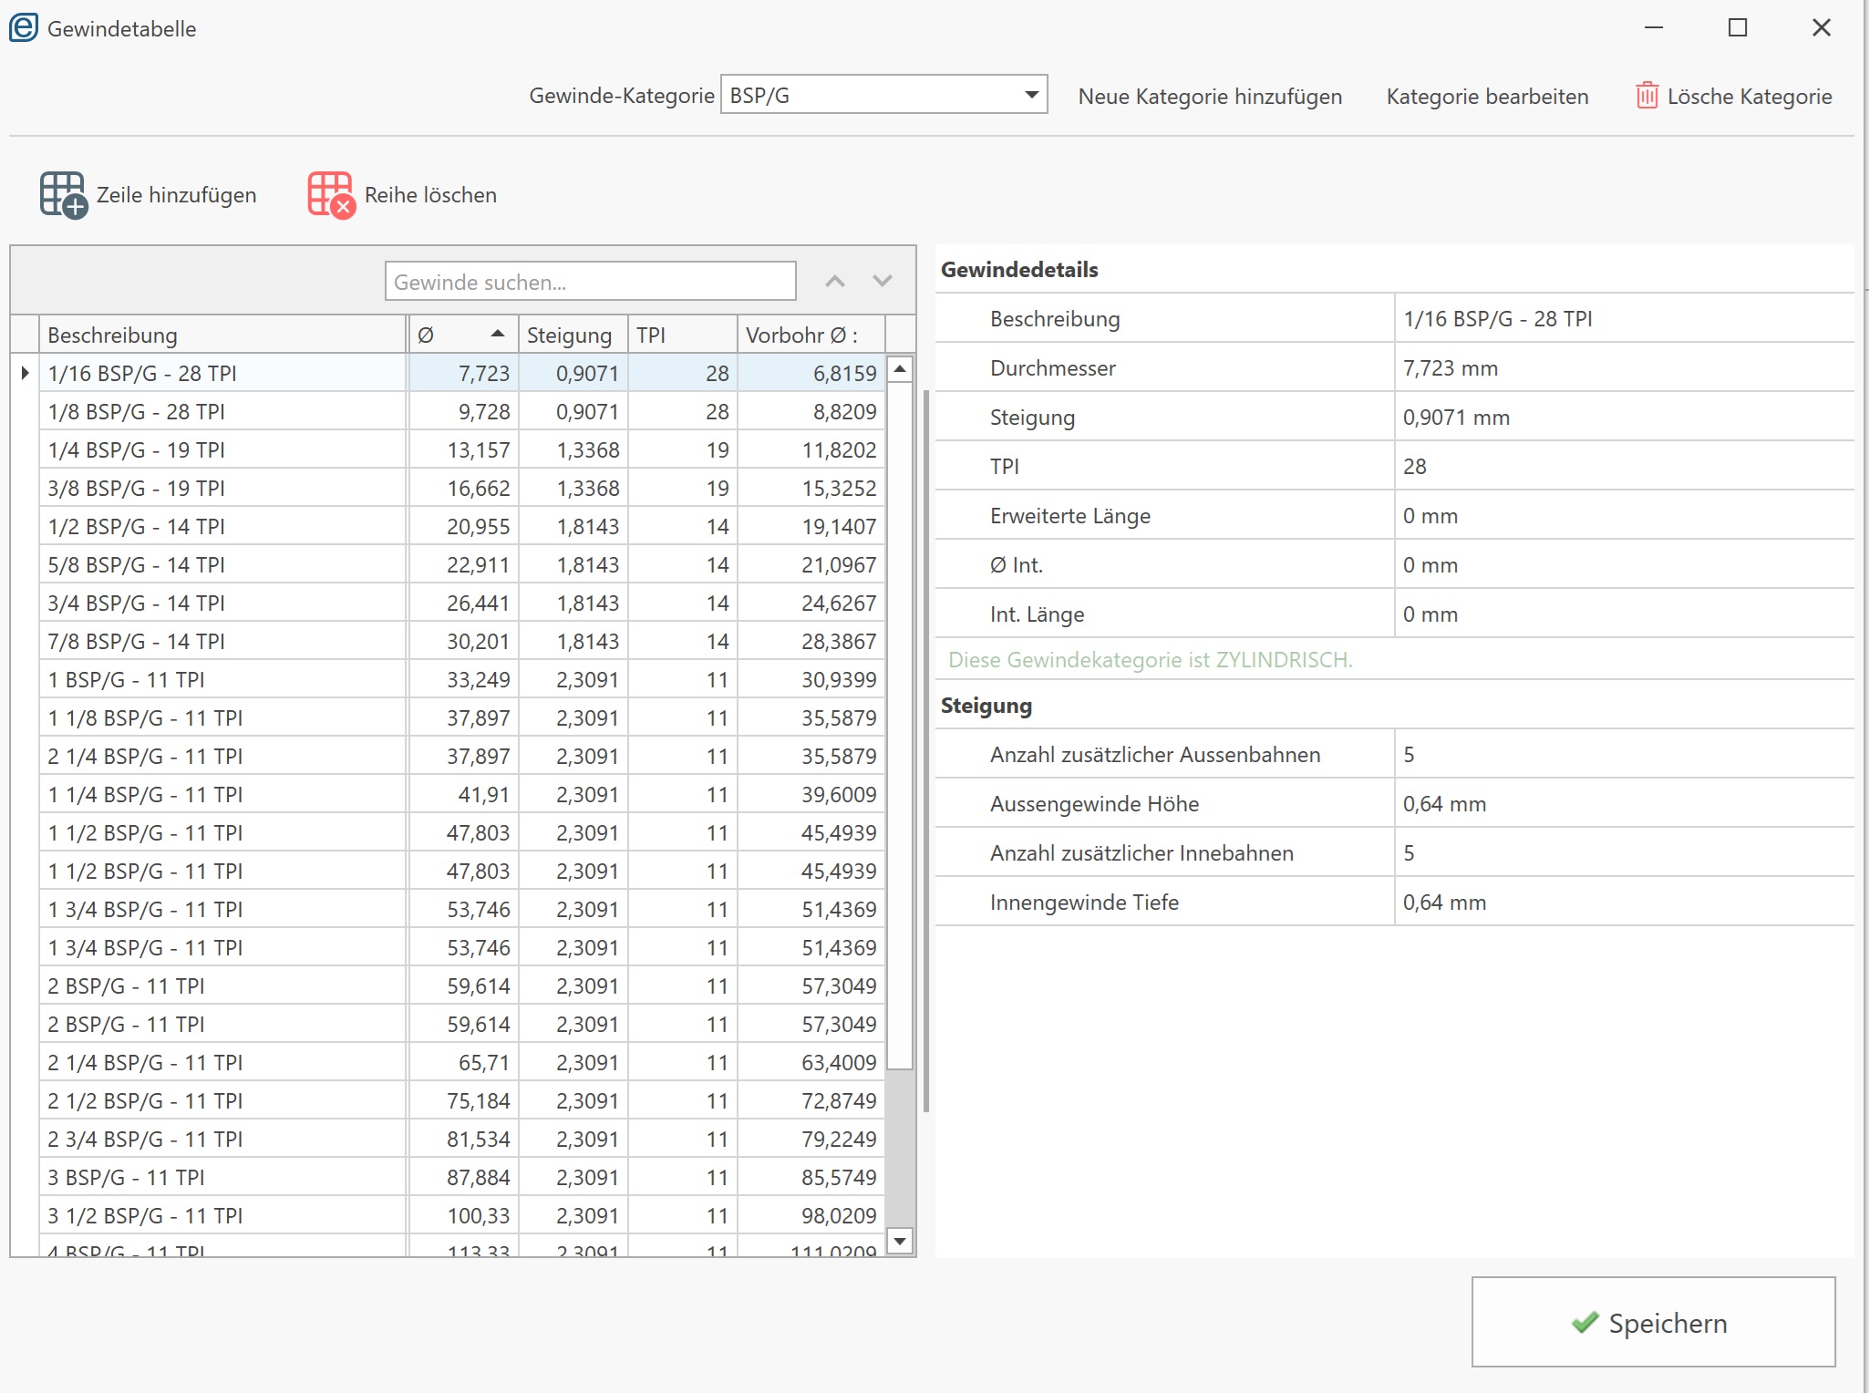Click the Gewindetabelle app logo icon
1869x1393 pixels.
point(24,27)
